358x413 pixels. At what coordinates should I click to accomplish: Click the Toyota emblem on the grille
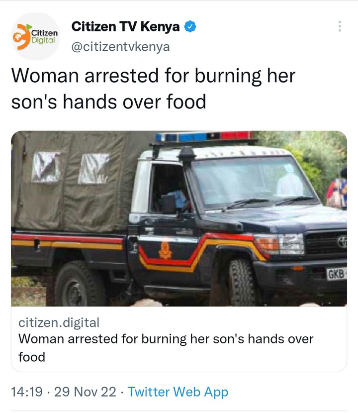click(342, 241)
